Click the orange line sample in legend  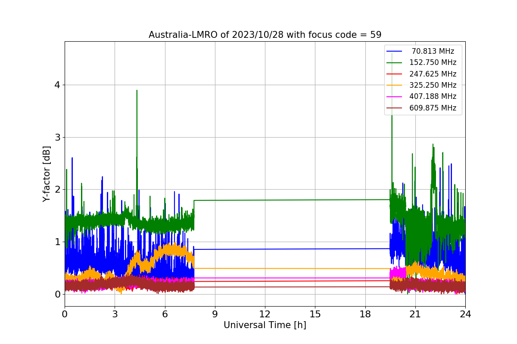pyautogui.click(x=394, y=85)
